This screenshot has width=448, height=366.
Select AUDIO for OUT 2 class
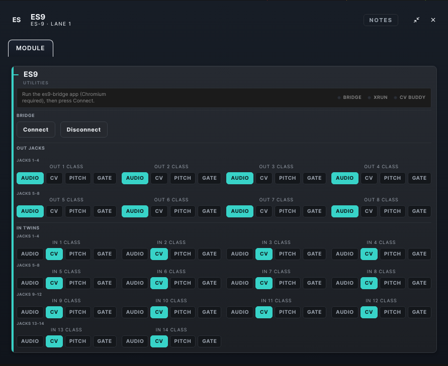point(135,178)
